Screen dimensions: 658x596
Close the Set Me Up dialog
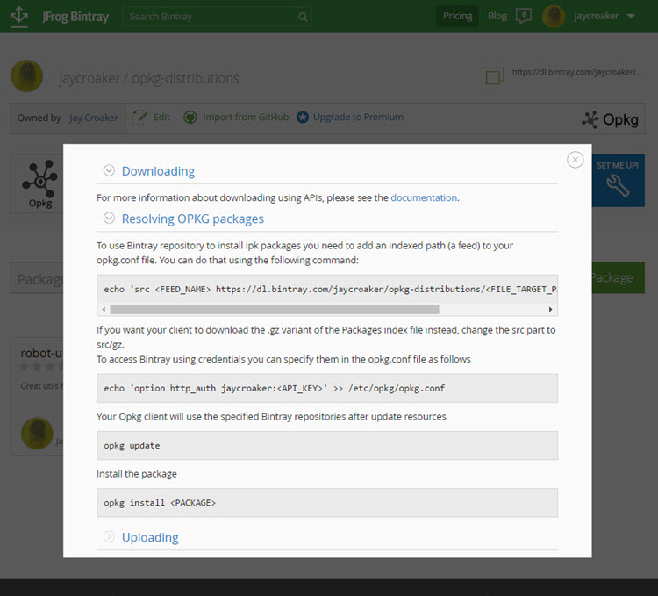(576, 159)
